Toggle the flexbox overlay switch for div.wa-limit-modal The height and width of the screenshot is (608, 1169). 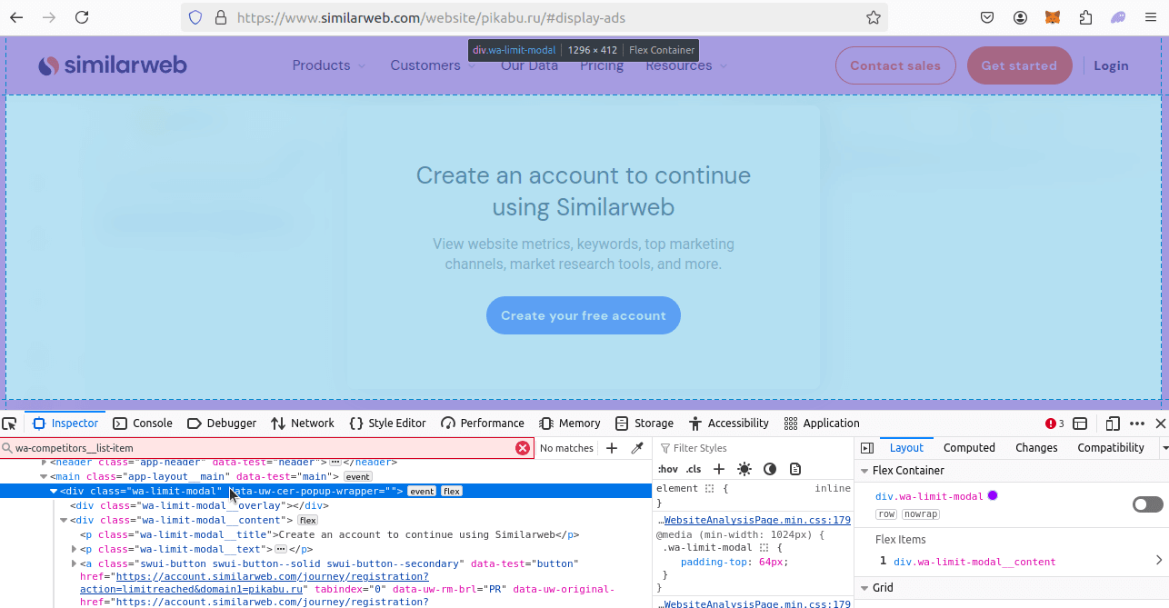tap(1148, 504)
